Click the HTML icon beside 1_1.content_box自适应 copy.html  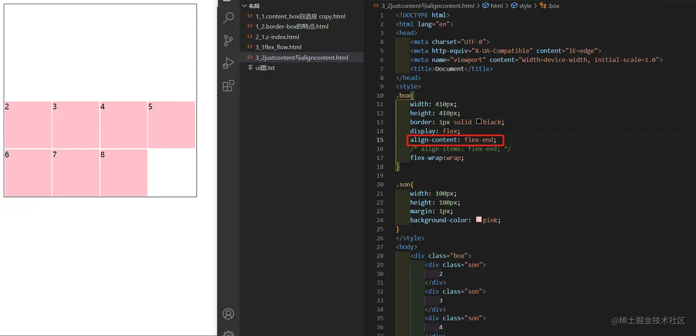(250, 16)
